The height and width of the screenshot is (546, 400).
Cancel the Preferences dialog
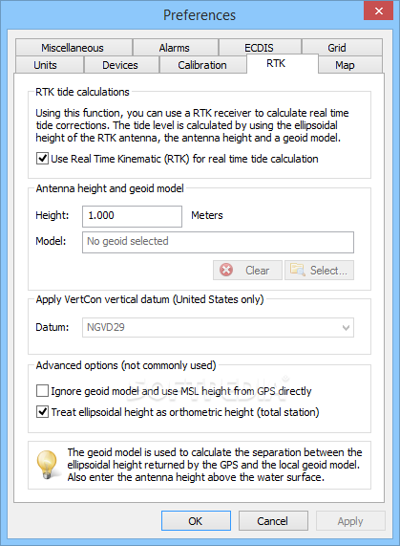tap(273, 521)
